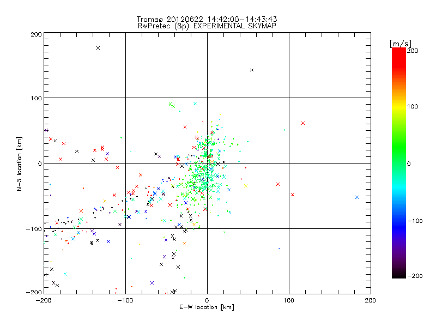Click the y-axis tick label '100'
This screenshot has height=327, width=436.
coord(36,98)
